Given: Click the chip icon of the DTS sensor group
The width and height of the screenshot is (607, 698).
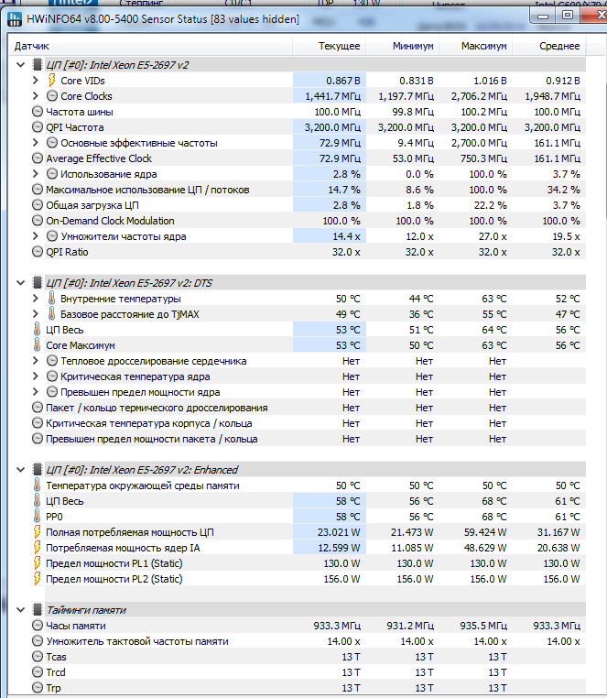Looking at the screenshot, I should 38,283.
